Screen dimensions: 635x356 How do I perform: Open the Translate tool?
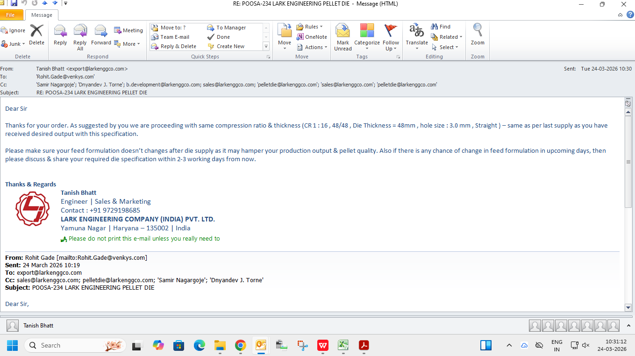tap(416, 36)
